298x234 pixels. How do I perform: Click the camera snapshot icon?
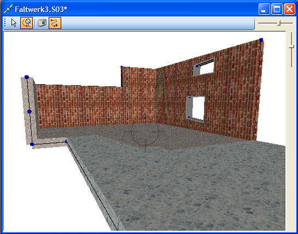point(42,23)
